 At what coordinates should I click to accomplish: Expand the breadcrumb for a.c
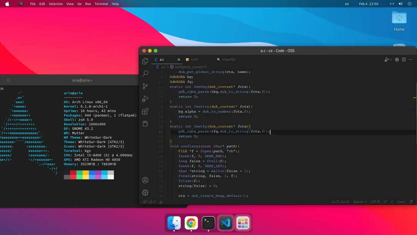tap(164, 66)
